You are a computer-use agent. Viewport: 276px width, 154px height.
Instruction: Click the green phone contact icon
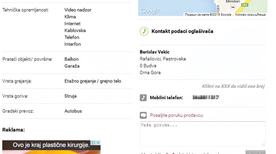pyautogui.click(x=144, y=31)
